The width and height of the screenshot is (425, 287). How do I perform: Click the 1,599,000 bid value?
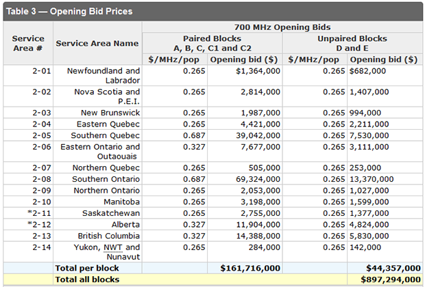click(369, 202)
